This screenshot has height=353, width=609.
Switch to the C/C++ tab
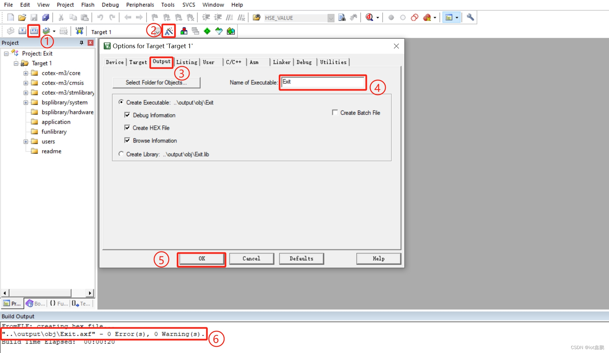click(x=234, y=62)
